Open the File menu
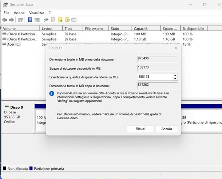Screen dimensions: 222x179 click(7, 13)
